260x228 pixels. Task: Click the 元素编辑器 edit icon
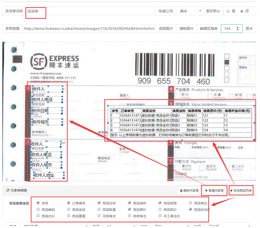pyautogui.click(x=7, y=190)
